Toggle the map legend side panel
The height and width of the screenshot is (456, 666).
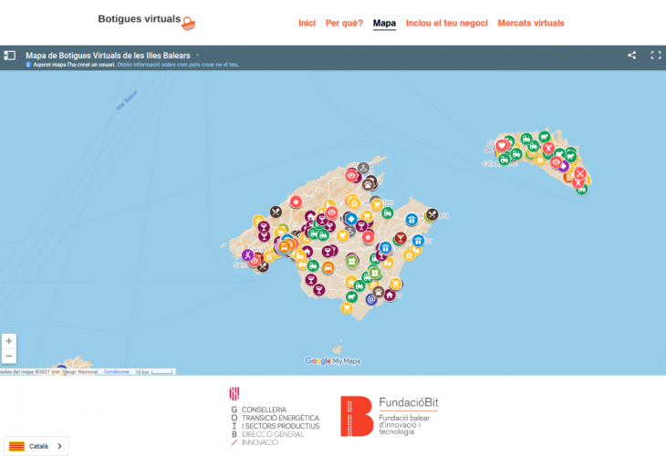(10, 56)
